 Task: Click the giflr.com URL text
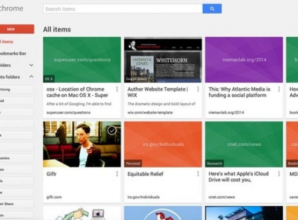[54, 197]
